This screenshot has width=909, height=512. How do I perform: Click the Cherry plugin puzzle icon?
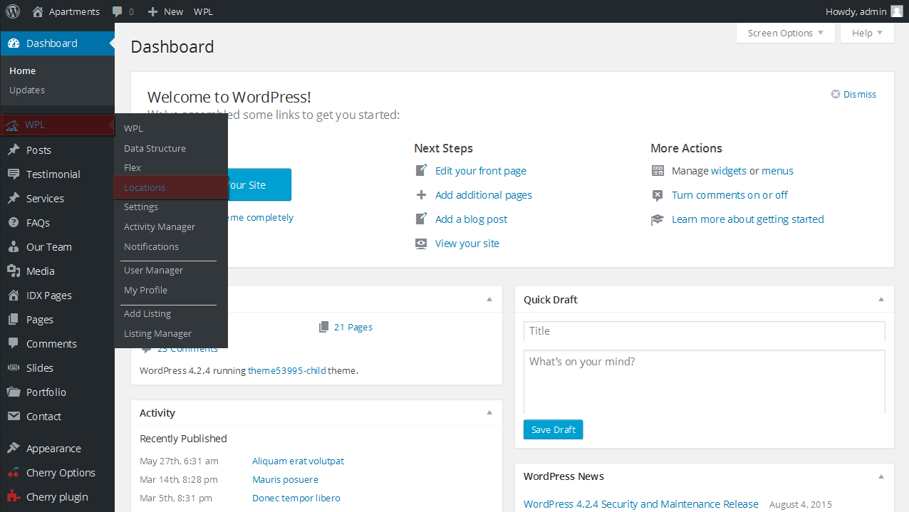13,497
